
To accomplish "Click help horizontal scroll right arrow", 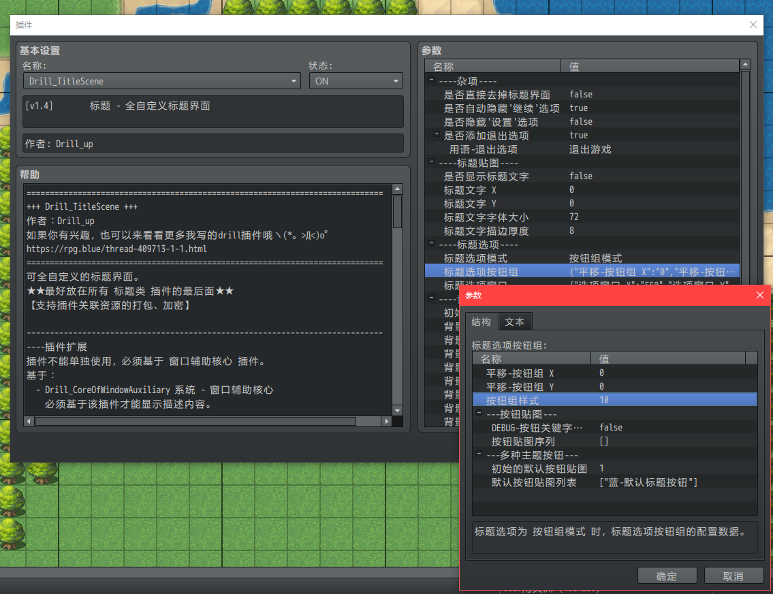I will pos(387,422).
